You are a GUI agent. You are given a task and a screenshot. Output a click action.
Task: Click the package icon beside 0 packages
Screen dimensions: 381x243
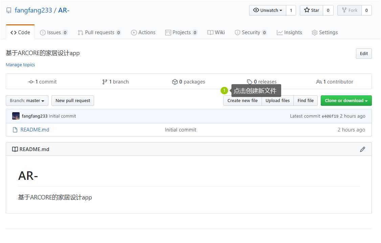point(175,82)
